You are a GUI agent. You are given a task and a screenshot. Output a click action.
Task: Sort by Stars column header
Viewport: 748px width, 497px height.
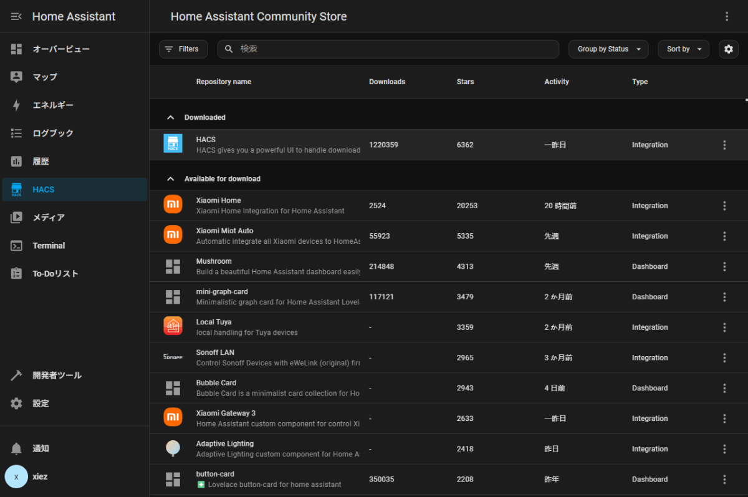coord(466,82)
